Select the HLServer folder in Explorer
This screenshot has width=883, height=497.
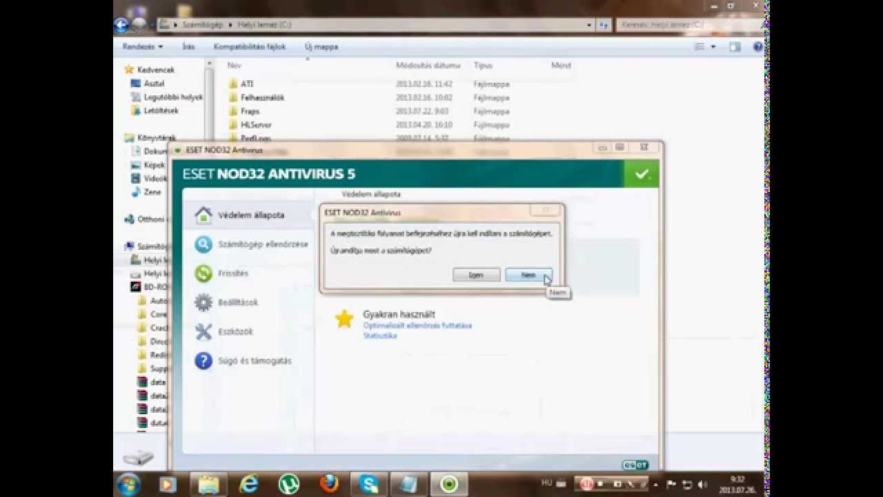pos(256,125)
